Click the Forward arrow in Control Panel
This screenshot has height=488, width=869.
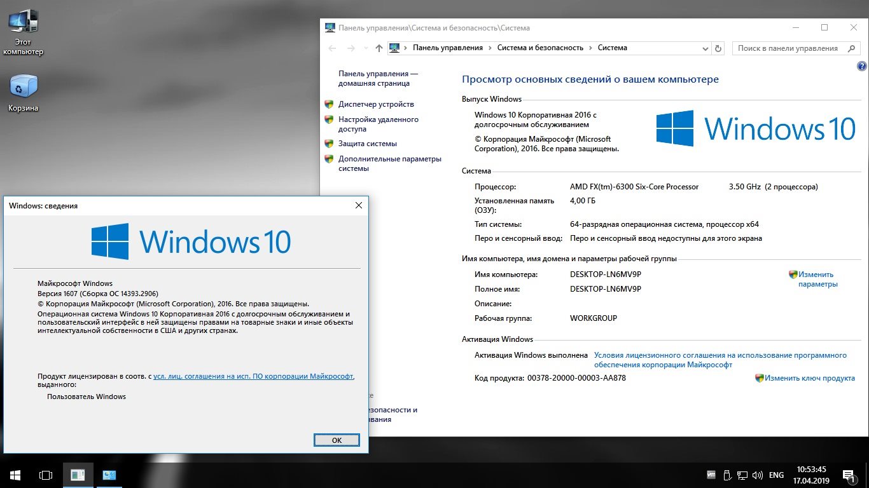(x=351, y=48)
